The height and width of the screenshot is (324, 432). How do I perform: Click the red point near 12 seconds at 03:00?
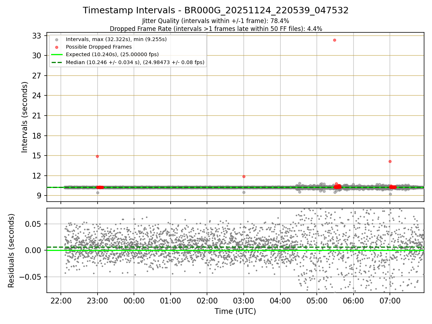pyautogui.click(x=244, y=176)
